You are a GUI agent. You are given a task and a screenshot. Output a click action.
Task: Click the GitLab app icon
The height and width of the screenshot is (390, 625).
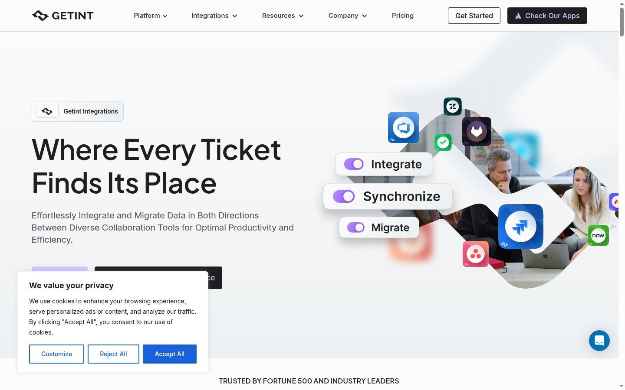click(477, 131)
